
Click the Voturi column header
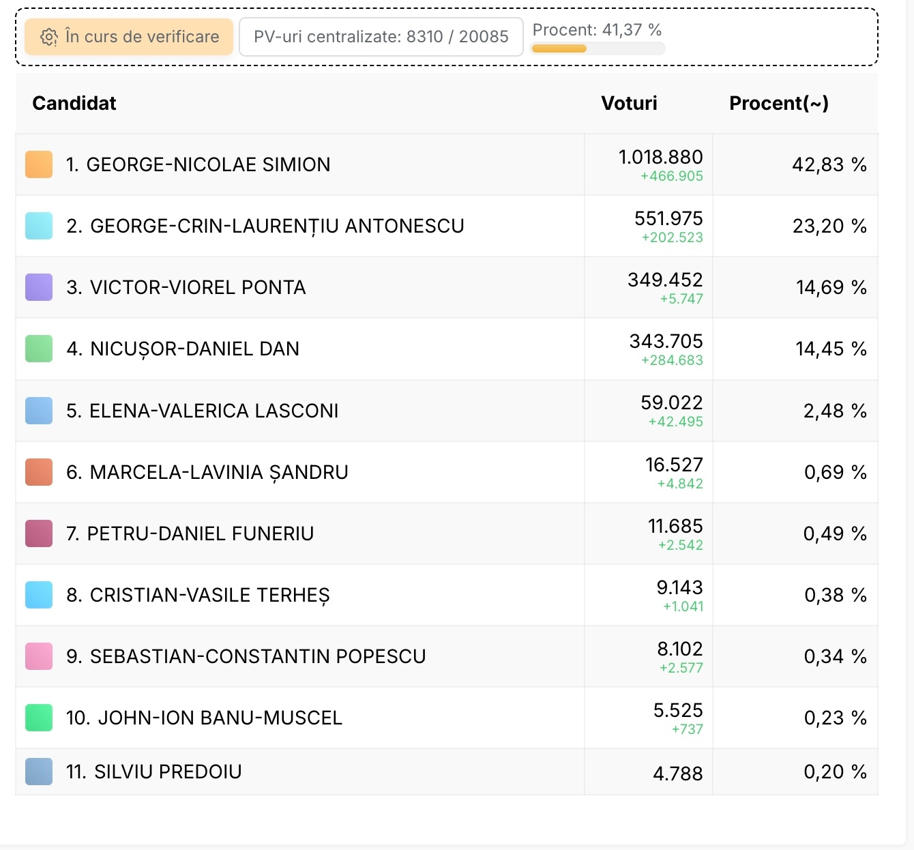[629, 103]
